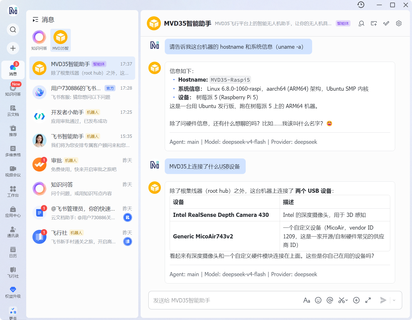Viewport: 412px width, 320px height.
Task: Click the blue badge on 飞行社 row
Action: click(x=128, y=241)
